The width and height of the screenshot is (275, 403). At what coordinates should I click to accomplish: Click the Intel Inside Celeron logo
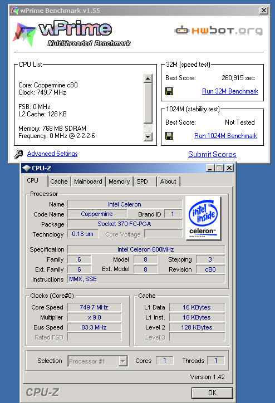[203, 218]
